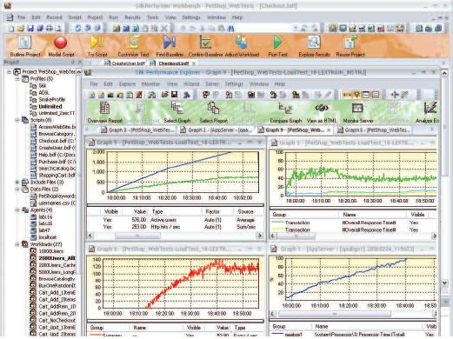This screenshot has width=453, height=339.
Task: Switch to the CreateUser.bdf tab
Action: pyautogui.click(x=125, y=63)
